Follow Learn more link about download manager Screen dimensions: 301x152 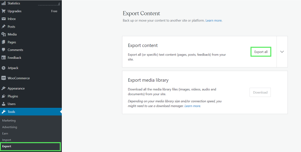pyautogui.click(x=192, y=106)
